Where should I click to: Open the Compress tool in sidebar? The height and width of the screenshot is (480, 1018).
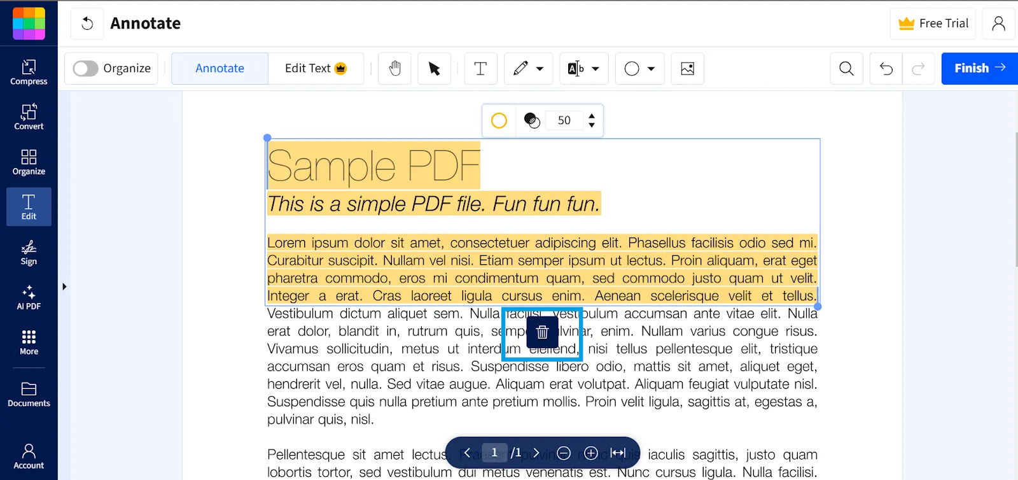[x=29, y=72]
